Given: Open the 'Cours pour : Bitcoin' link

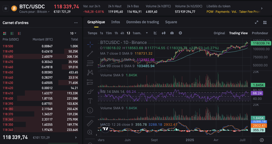Looking at the screenshot, I should 34,12.
